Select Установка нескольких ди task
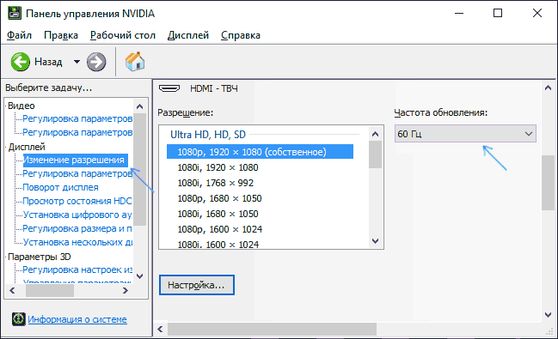This screenshot has width=558, height=339. coord(77,242)
